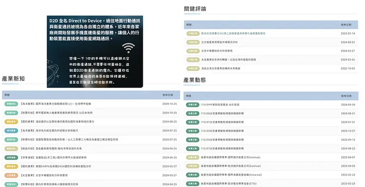Click the dark green 淨零減碳 tag
The width and height of the screenshot is (365, 187).
(11, 157)
